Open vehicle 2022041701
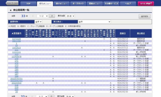 (x=16, y=81)
